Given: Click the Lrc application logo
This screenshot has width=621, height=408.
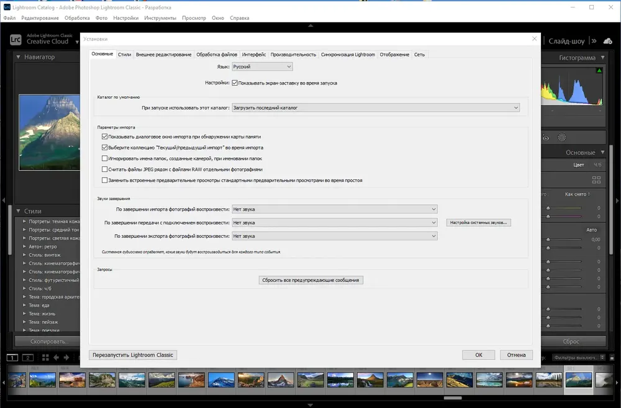Looking at the screenshot, I should (x=16, y=40).
